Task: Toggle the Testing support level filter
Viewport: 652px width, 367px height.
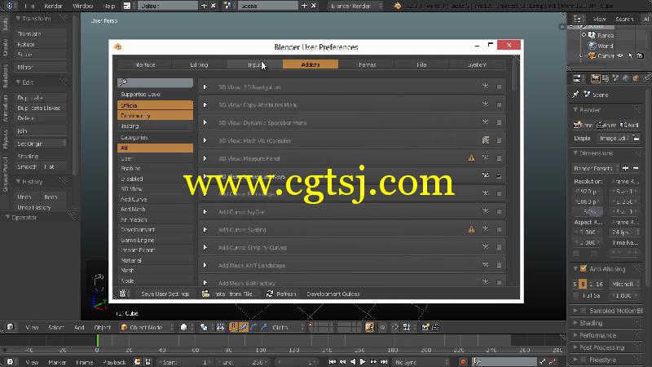Action: click(155, 126)
